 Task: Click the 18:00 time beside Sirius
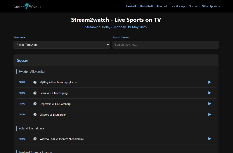pyautogui.click(x=22, y=93)
